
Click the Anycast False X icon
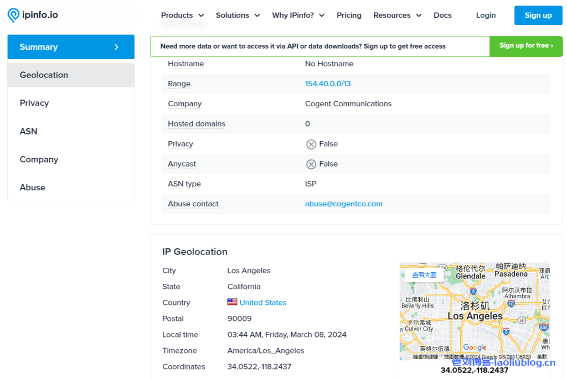pos(311,164)
